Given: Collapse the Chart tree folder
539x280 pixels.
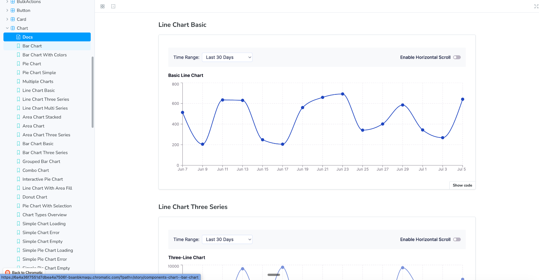Looking at the screenshot, I should (x=7, y=28).
